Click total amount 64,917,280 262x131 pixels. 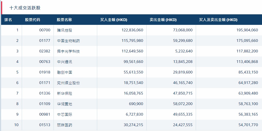pos(248,83)
